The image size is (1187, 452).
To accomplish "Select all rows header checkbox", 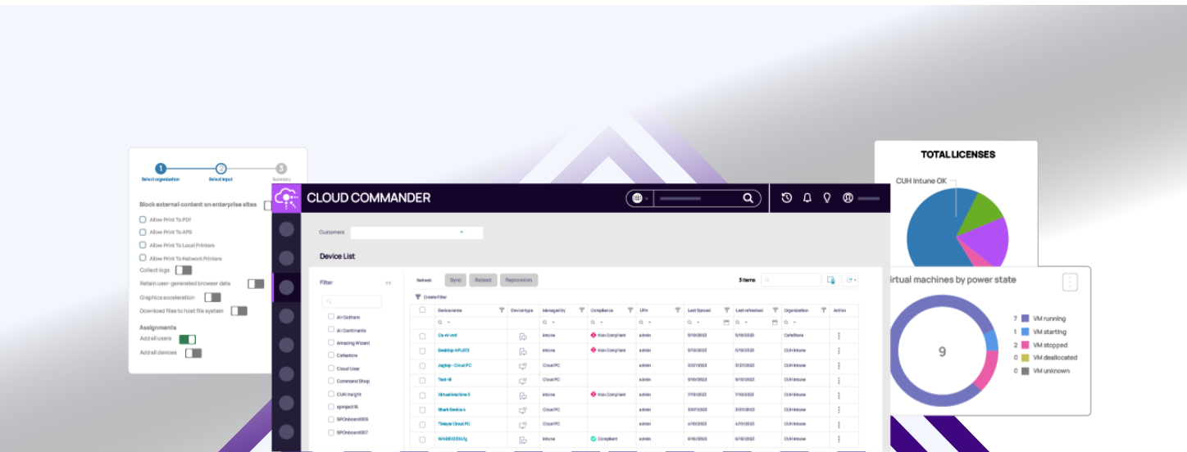I will 423,310.
